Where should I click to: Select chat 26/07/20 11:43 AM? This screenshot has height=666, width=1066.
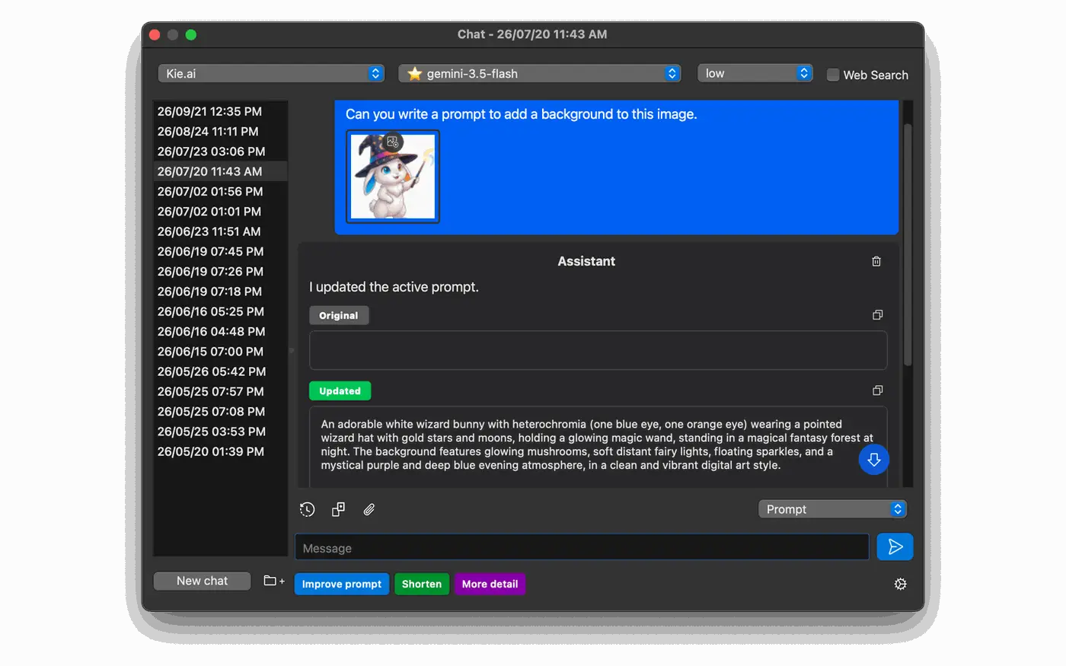(220, 171)
